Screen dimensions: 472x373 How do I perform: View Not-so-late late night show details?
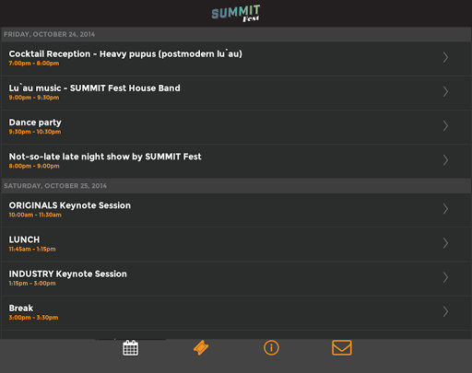coord(236,161)
